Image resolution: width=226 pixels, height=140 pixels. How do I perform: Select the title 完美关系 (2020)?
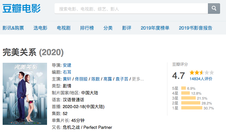point(33,52)
